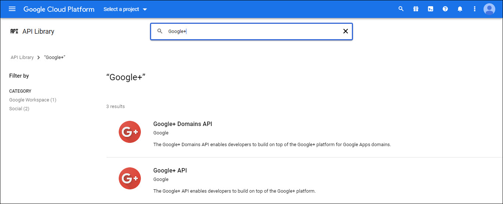Viewport: 503px width, 204px height.
Task: Expand the Select a project dropdown
Action: tap(125, 9)
